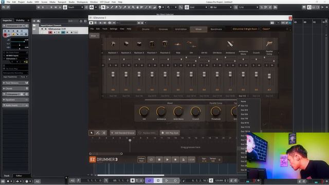
Task: Click the Redo arrow in Cubase toolbar
Action: click(8, 7)
